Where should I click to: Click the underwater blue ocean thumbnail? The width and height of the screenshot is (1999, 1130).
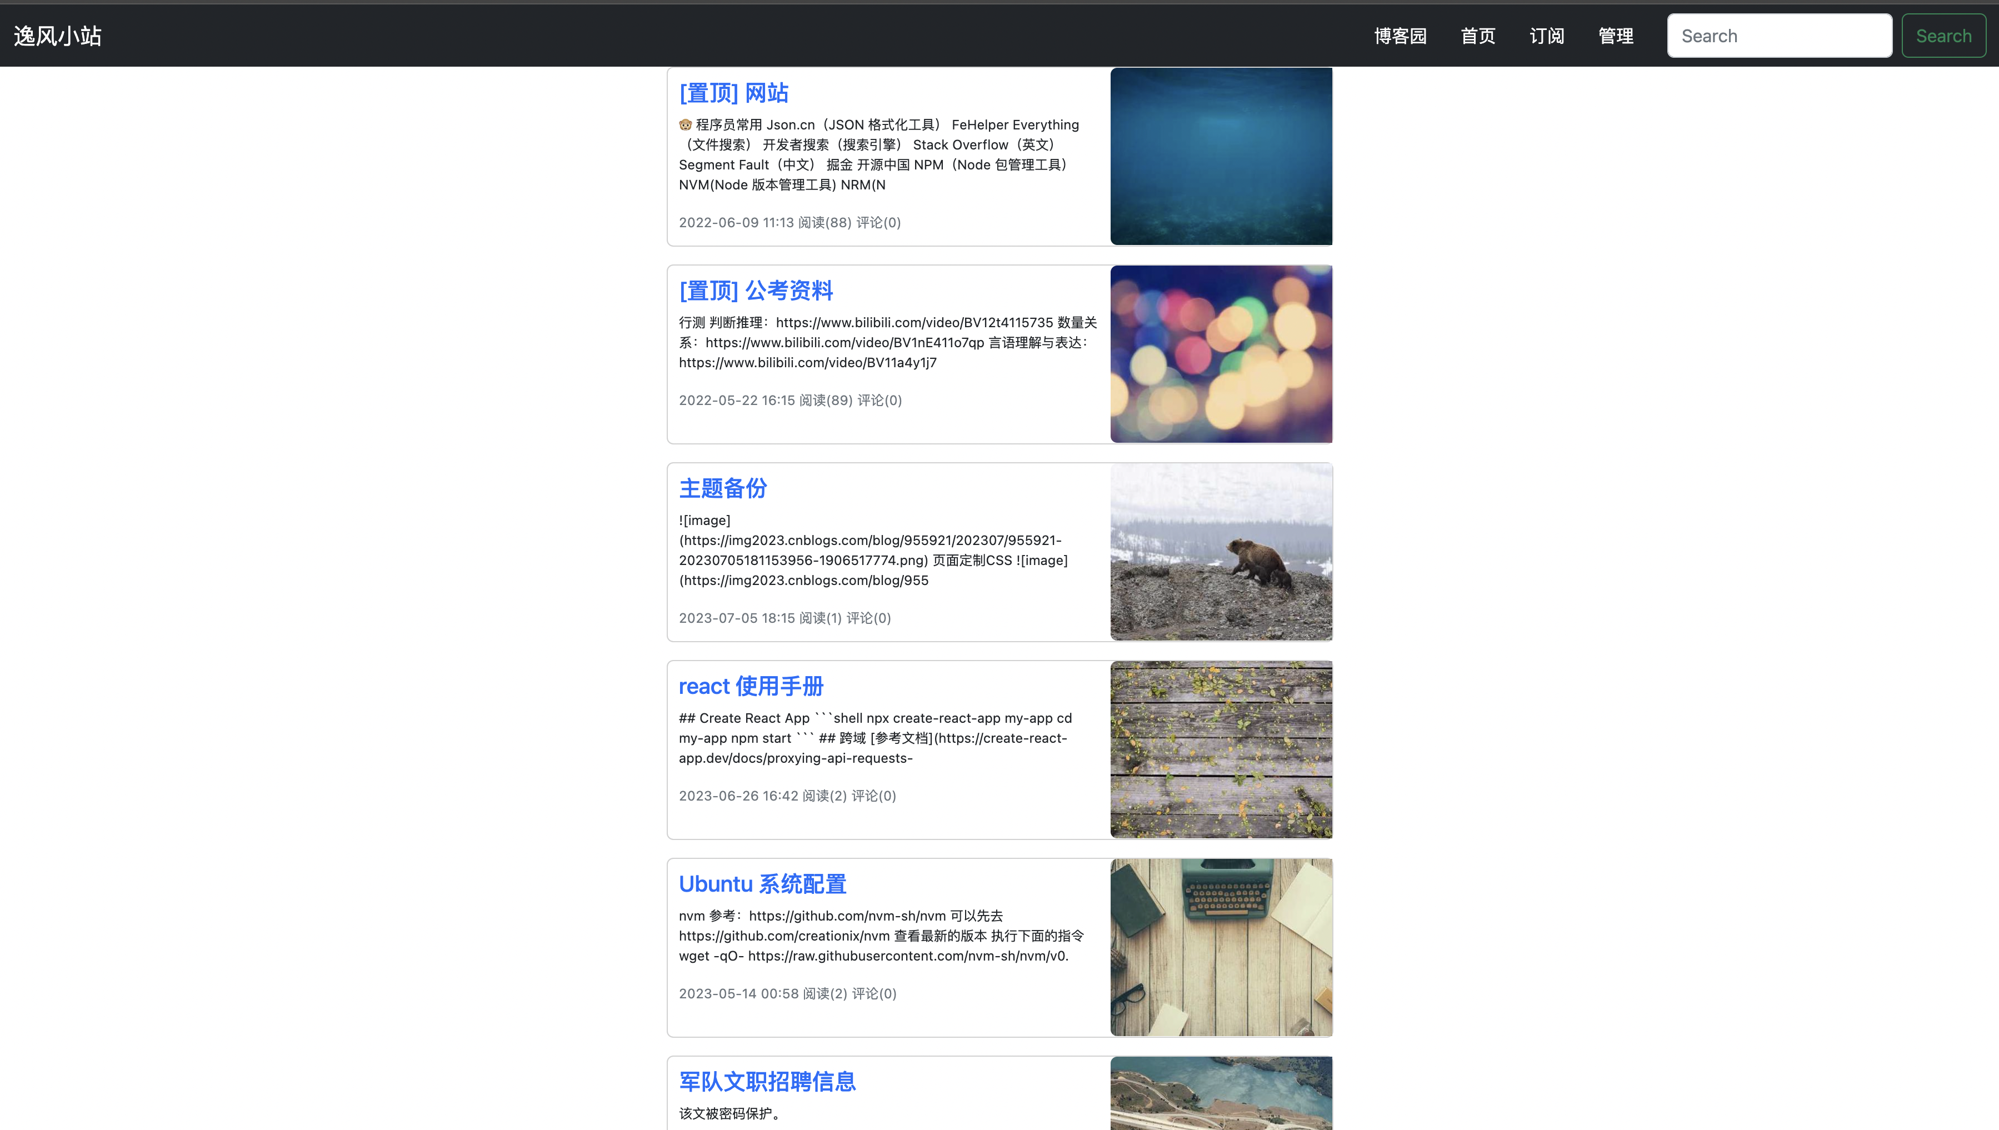[x=1221, y=156]
